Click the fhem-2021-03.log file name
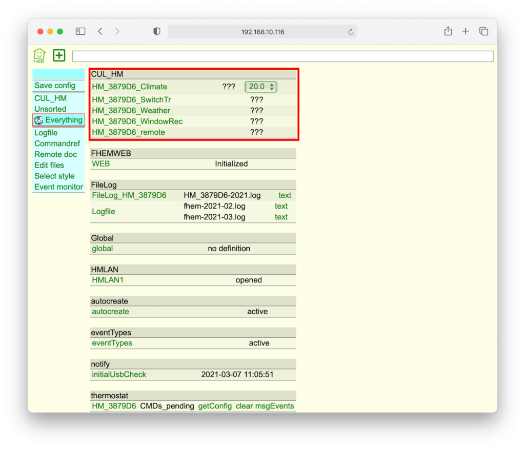The image size is (525, 449). (x=215, y=217)
